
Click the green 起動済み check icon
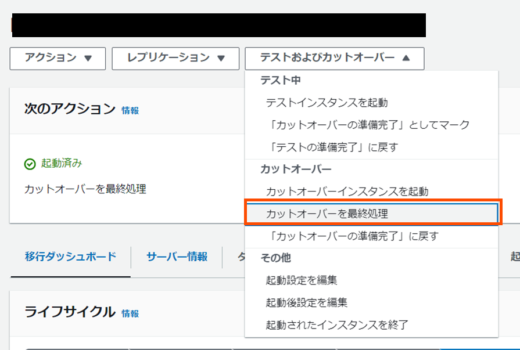click(30, 164)
